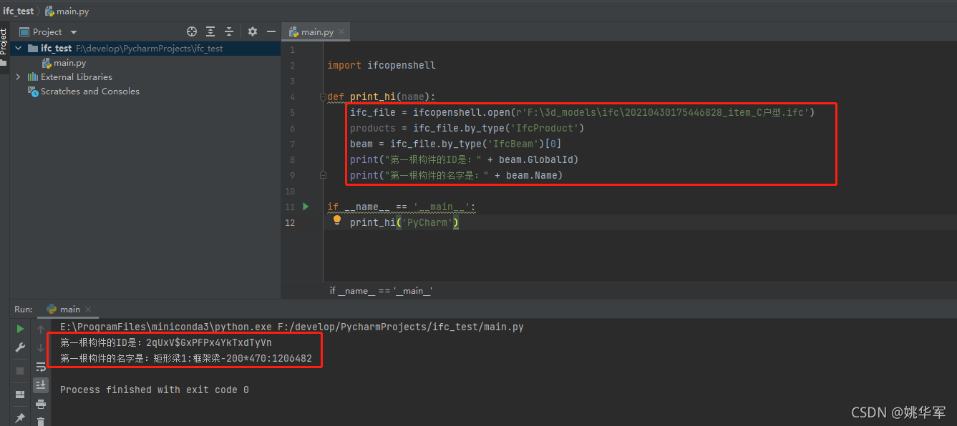
Task: Click console output line with 200*470:1206482
Action: [186, 359]
